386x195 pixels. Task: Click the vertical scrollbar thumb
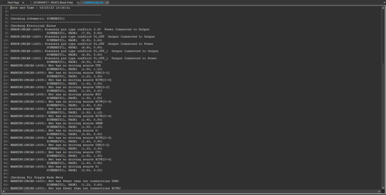point(383,36)
